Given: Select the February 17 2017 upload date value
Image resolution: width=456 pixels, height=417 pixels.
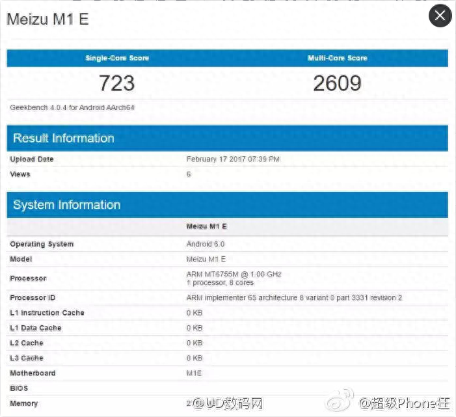Looking at the screenshot, I should point(233,159).
